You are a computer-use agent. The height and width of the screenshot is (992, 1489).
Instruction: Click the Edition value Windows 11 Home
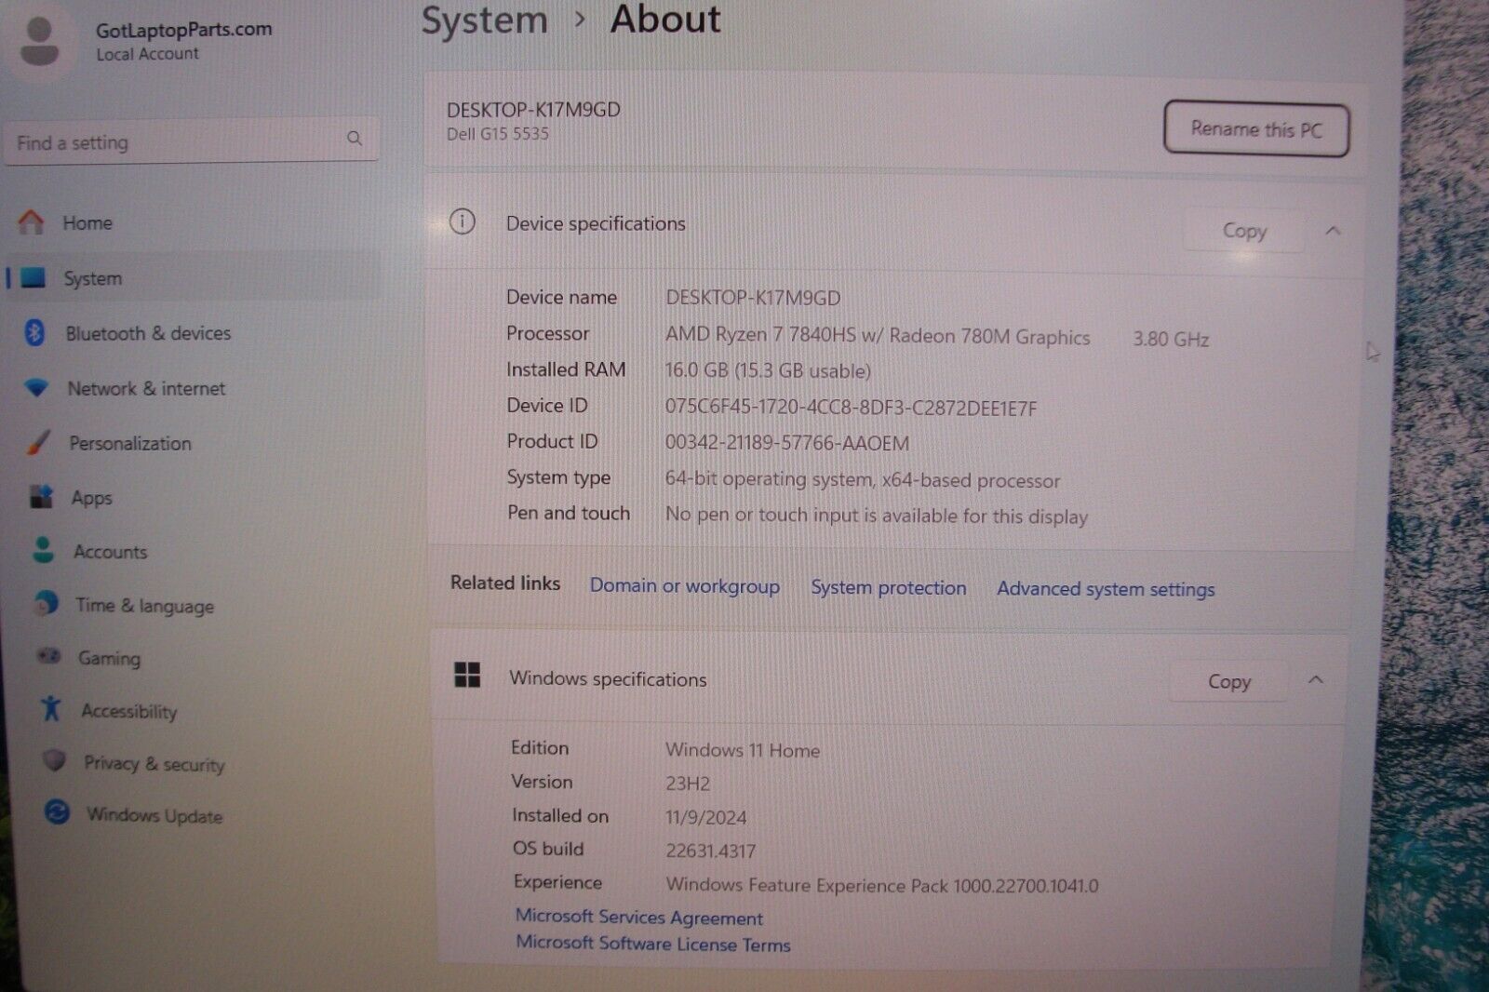(x=743, y=750)
